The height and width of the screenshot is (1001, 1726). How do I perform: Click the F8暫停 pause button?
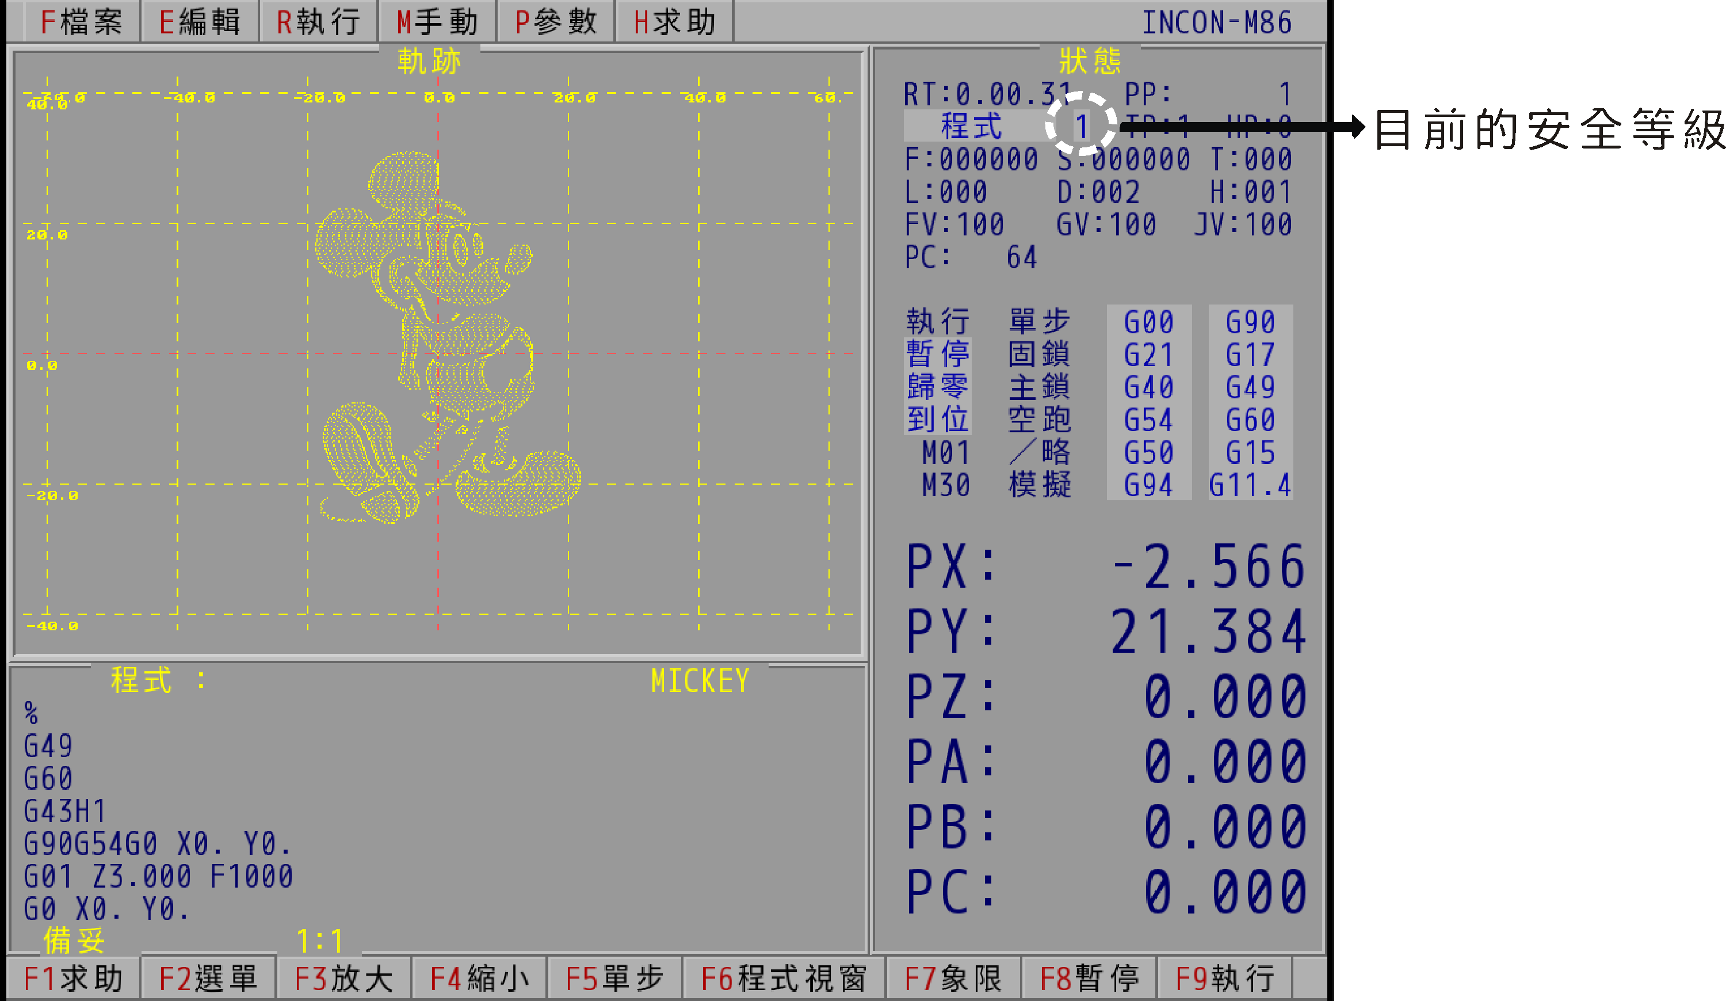point(1089,979)
